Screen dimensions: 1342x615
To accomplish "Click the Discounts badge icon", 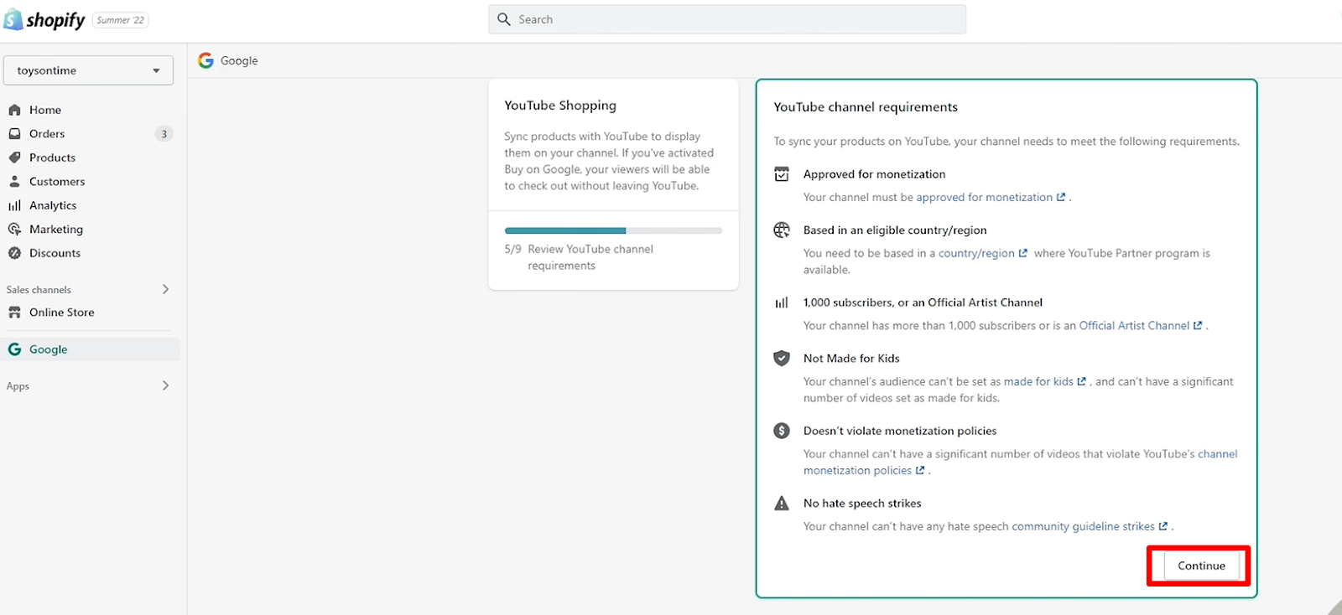I will click(x=14, y=253).
